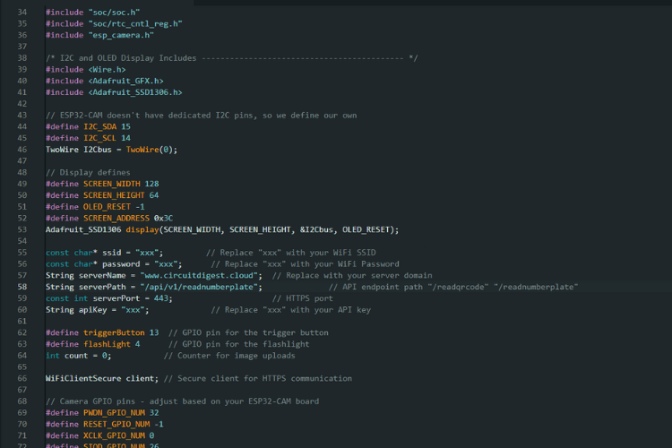
Task: Click the "Camera GPIO pins" comment on line 68
Action: [183, 401]
